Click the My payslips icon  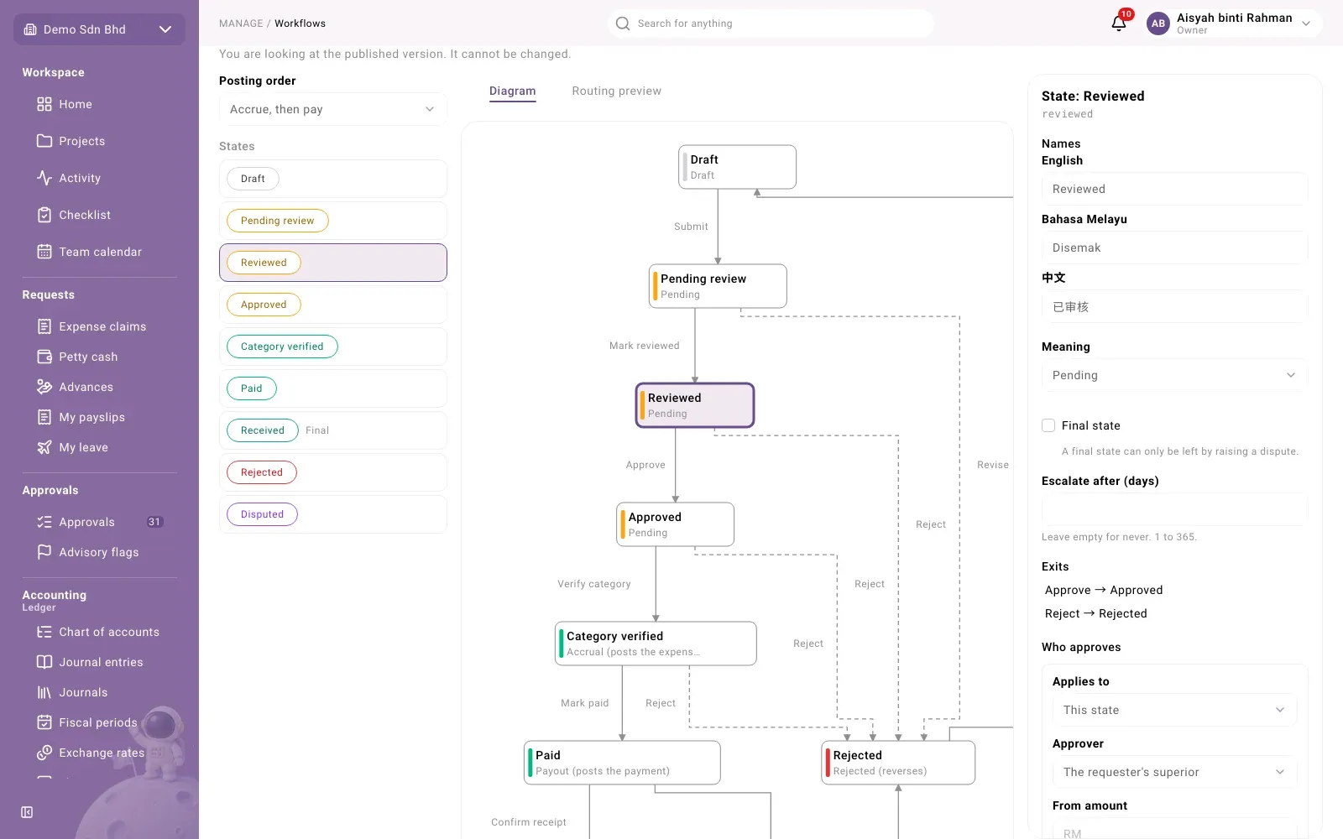point(44,417)
